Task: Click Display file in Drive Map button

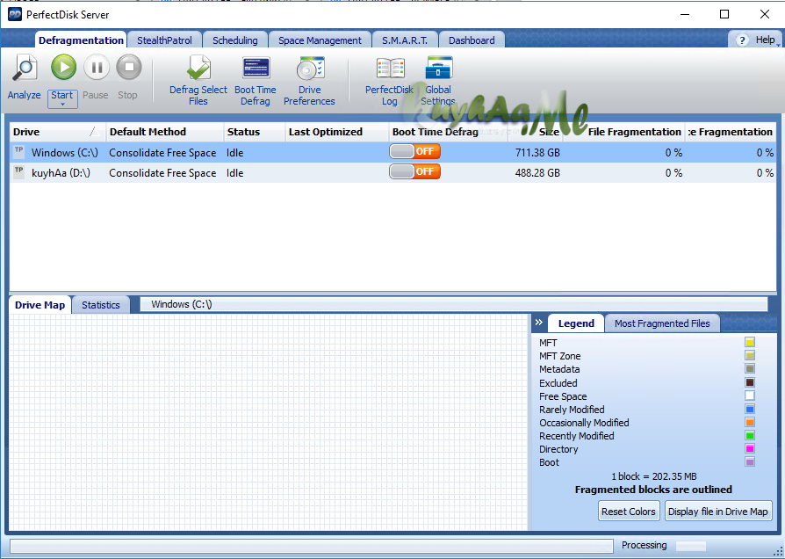Action: click(x=717, y=512)
